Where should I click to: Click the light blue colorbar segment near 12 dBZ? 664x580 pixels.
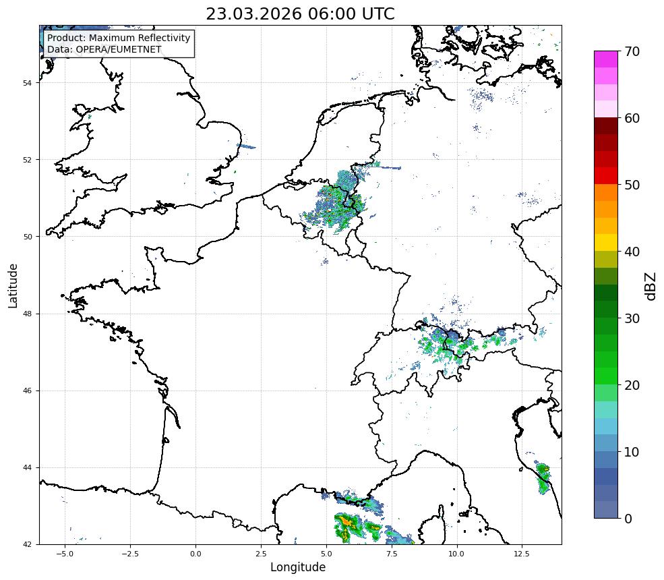tap(606, 427)
